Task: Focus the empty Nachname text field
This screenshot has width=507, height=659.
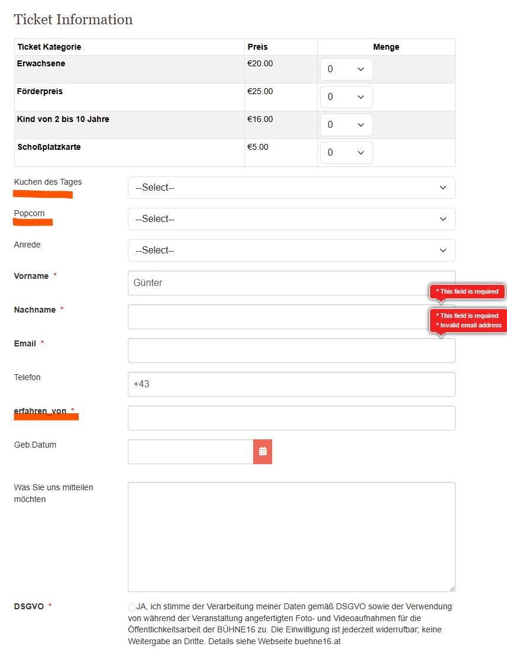Action: click(x=278, y=317)
